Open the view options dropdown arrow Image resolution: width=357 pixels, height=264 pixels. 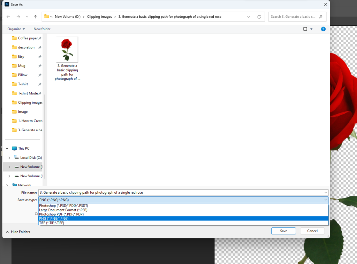click(x=311, y=29)
